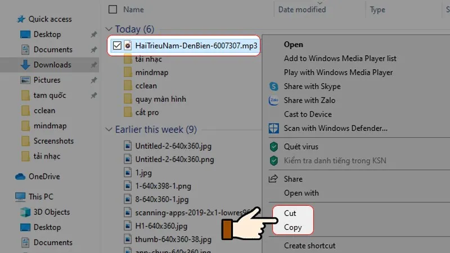Open the cclean folder in sidebar

44,110
